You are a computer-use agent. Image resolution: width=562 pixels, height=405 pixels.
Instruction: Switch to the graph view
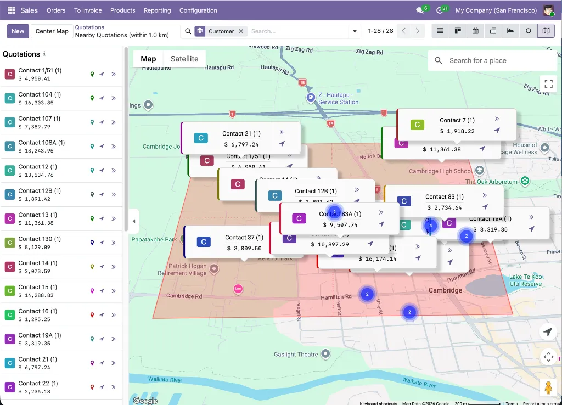[510, 31]
